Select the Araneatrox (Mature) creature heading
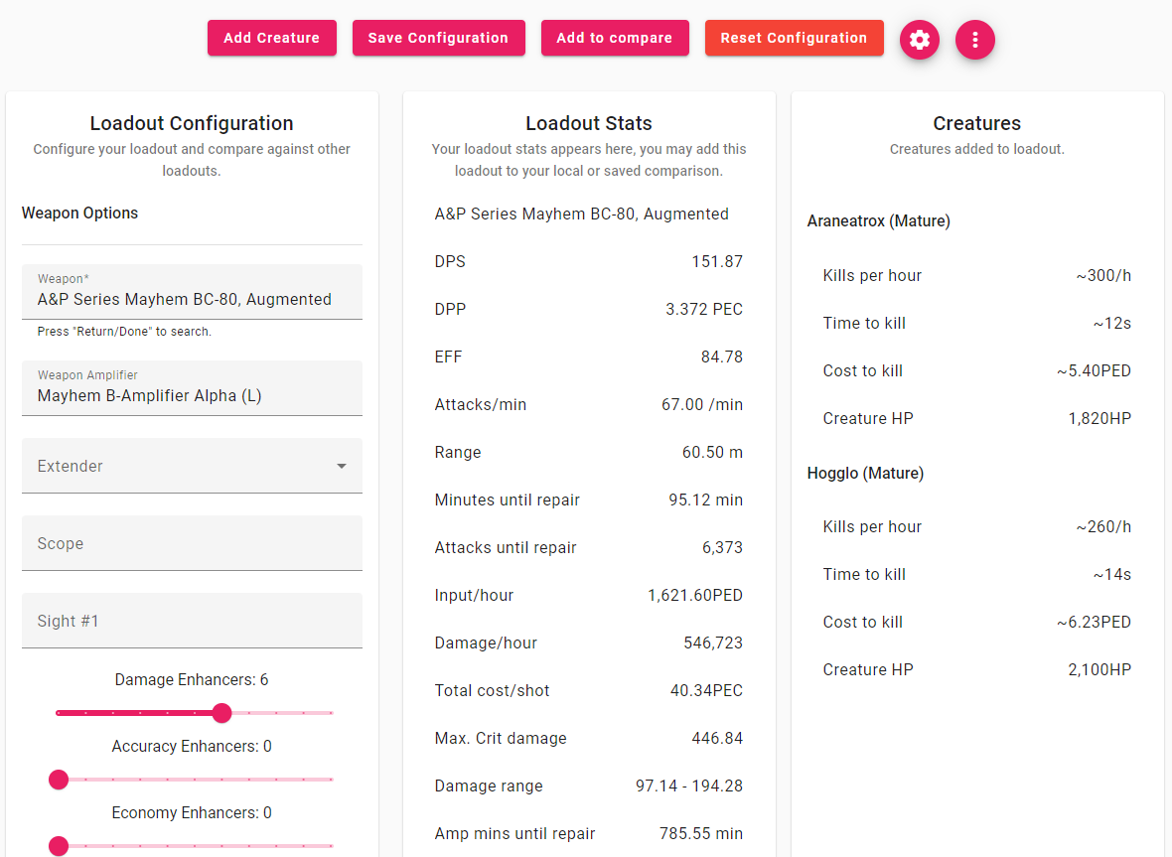Viewport: 1172px width, 857px height. pos(878,221)
